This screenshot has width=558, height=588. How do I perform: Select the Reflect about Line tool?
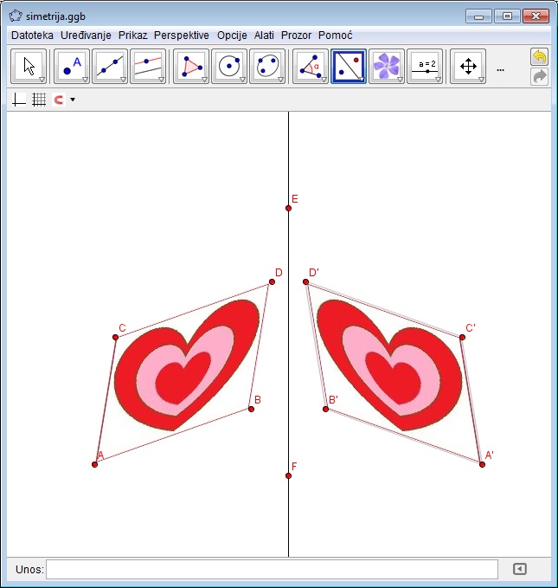click(349, 66)
